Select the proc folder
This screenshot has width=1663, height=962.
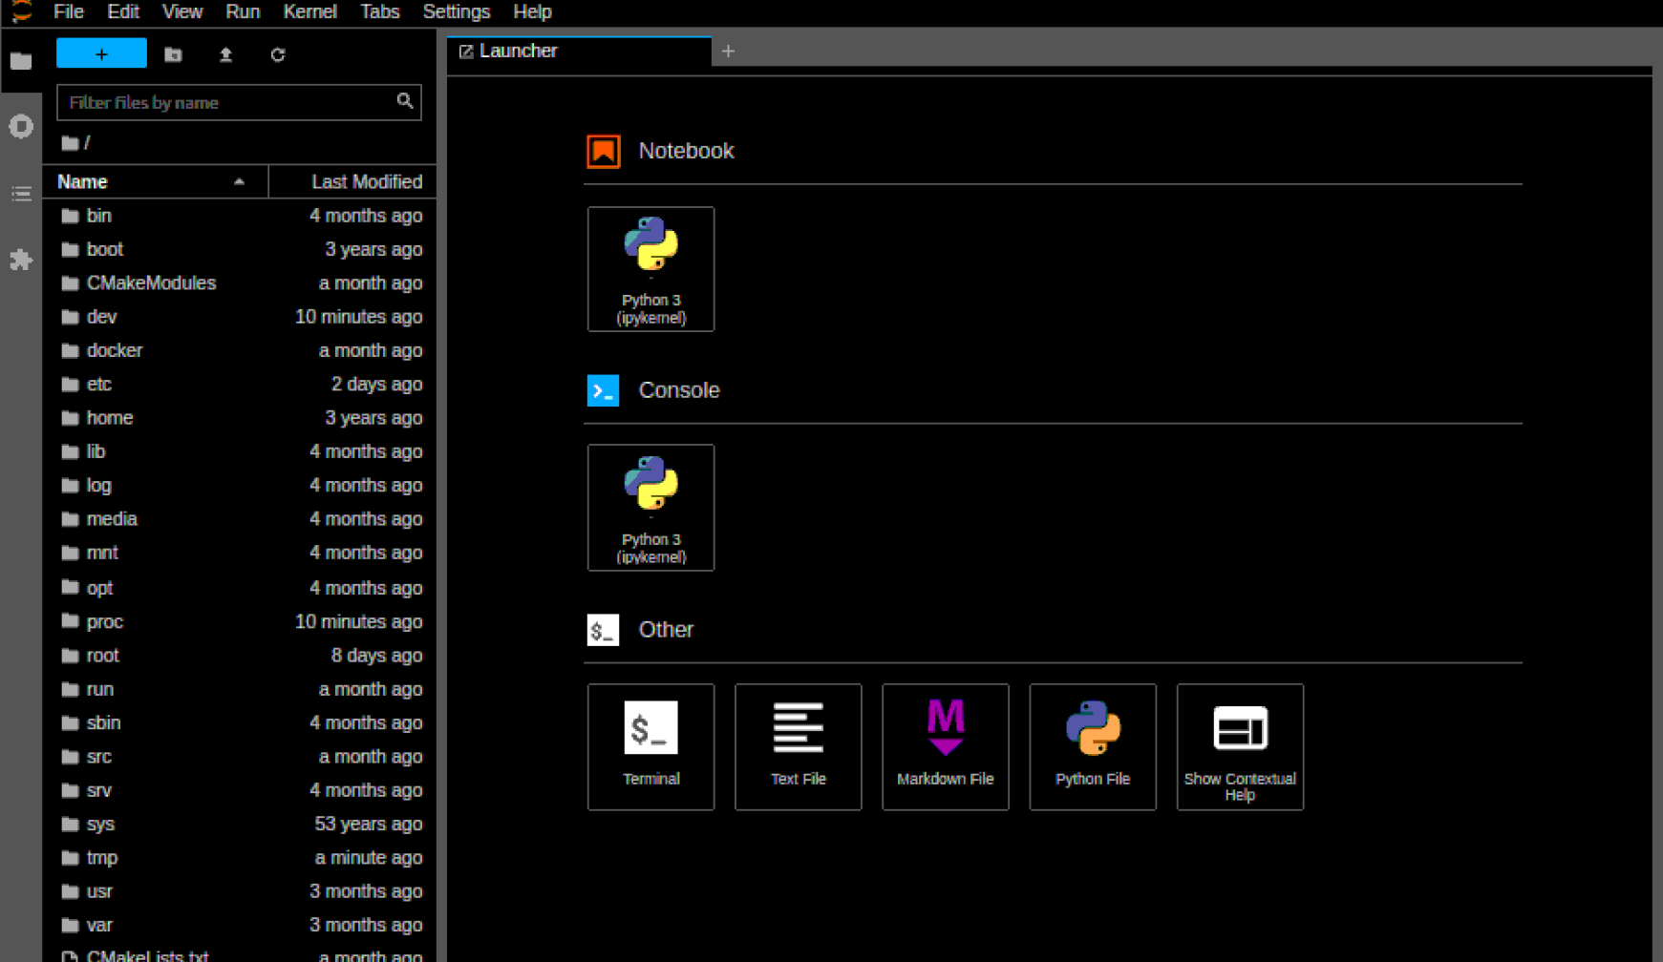coord(240,621)
